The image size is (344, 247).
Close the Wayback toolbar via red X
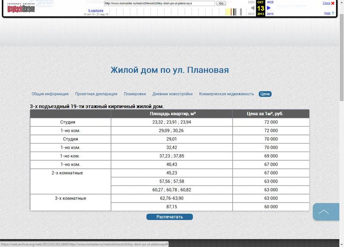[332, 3]
